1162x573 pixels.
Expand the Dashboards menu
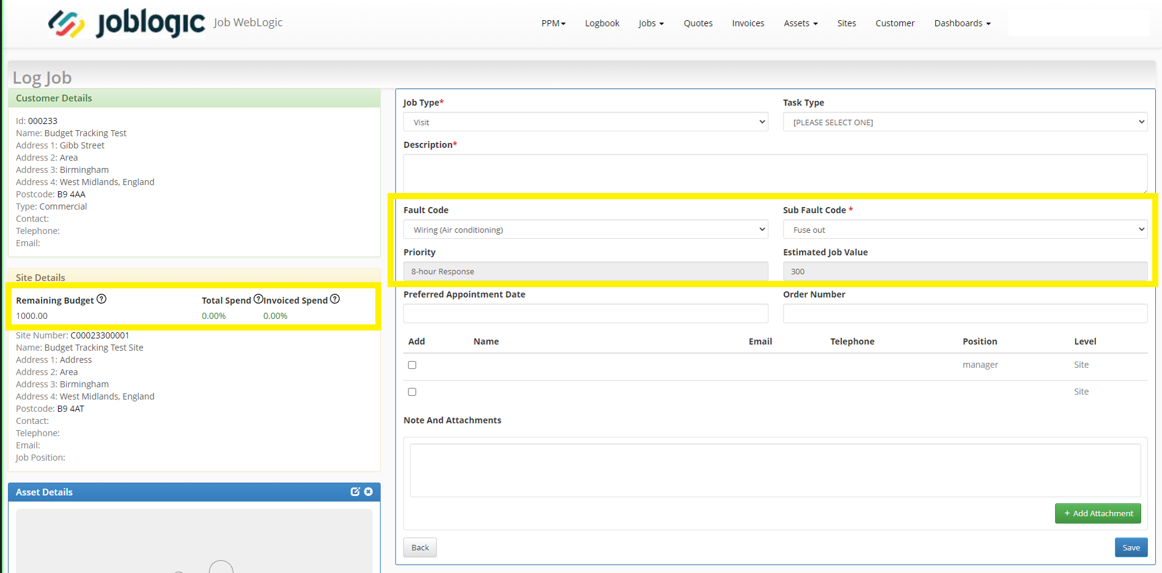tap(963, 23)
